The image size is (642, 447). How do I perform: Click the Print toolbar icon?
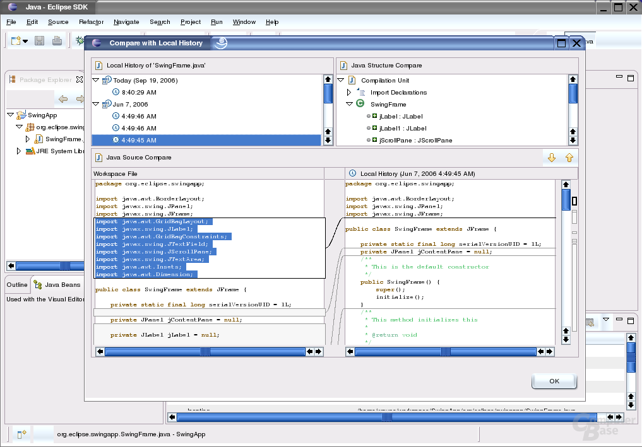[x=57, y=40]
